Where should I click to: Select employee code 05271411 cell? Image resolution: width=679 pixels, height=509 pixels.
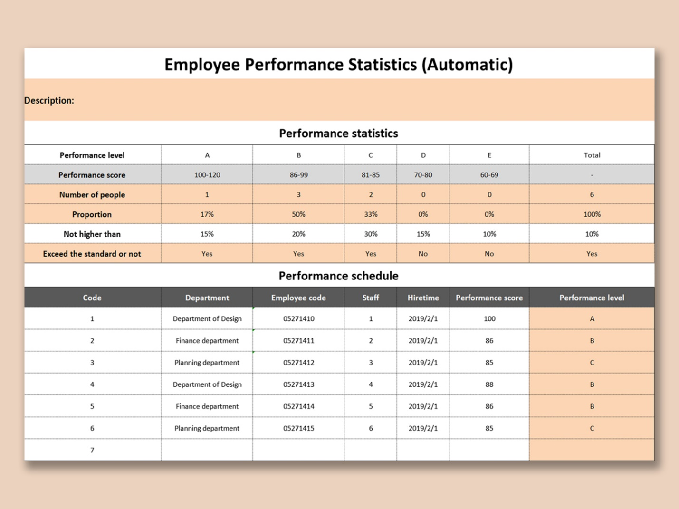(298, 340)
